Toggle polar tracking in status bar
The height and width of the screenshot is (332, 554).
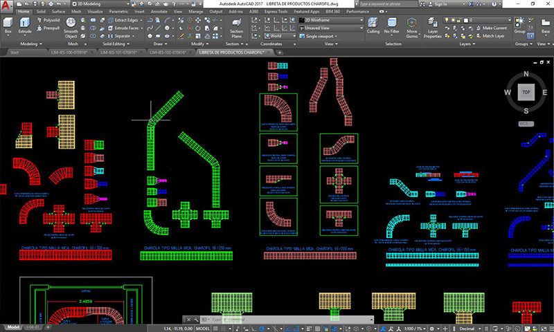tap(262, 329)
